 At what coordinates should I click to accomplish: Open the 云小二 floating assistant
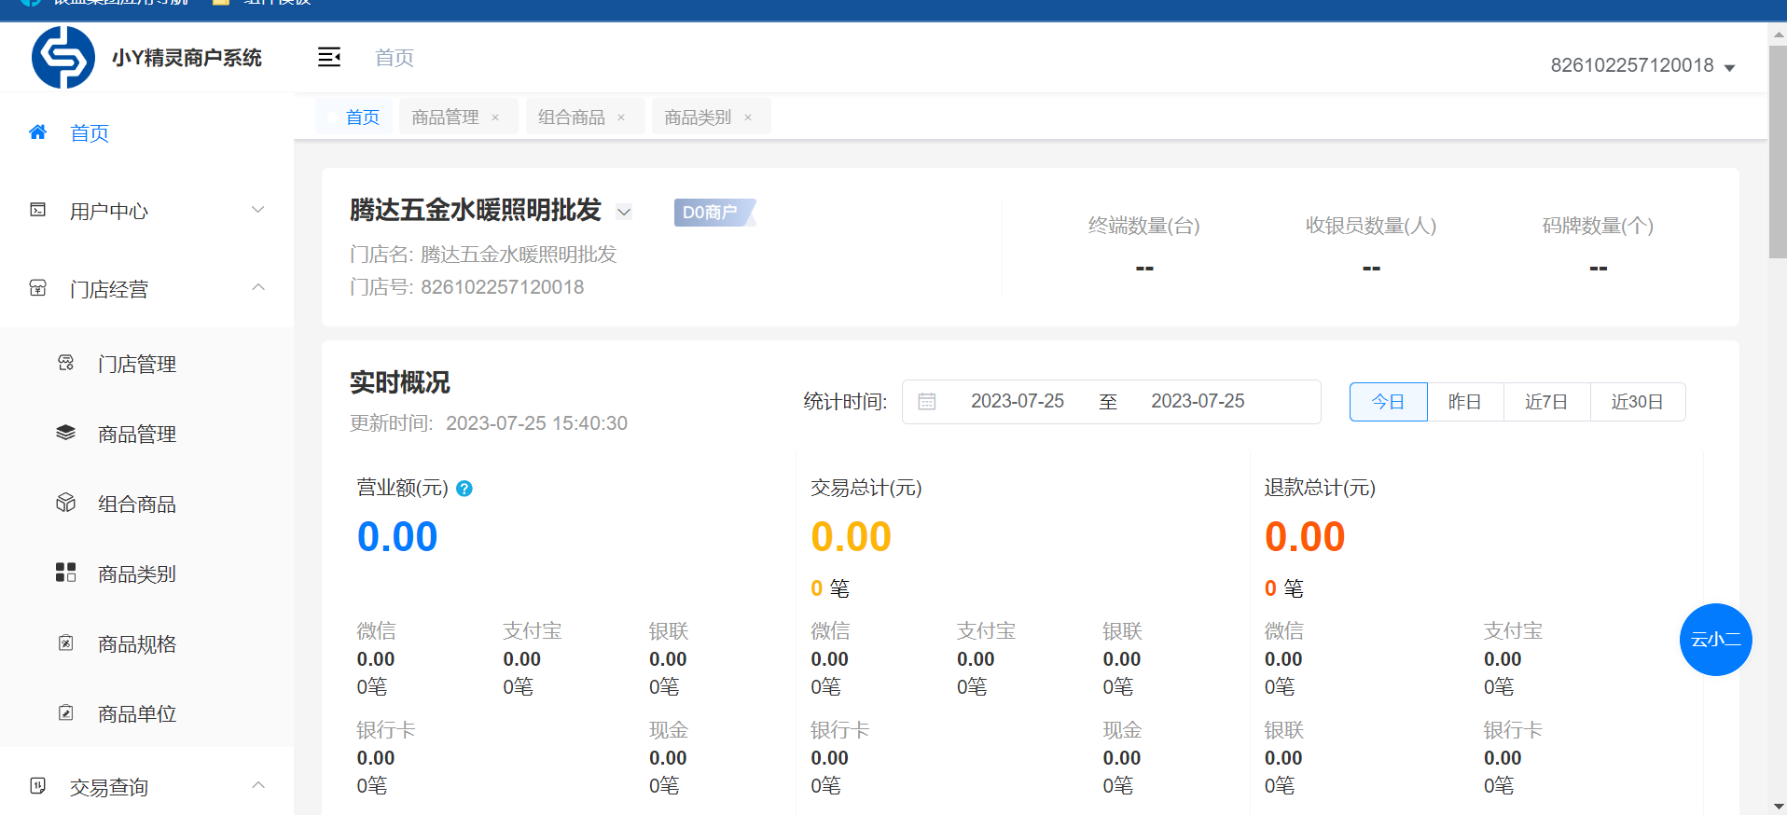pos(1716,640)
